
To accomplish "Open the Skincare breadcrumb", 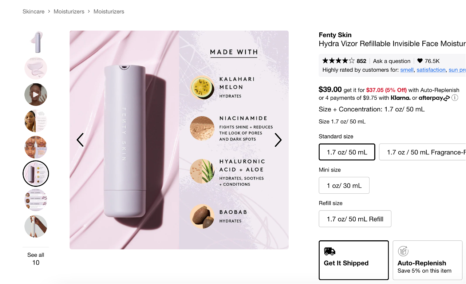I will (x=33, y=12).
